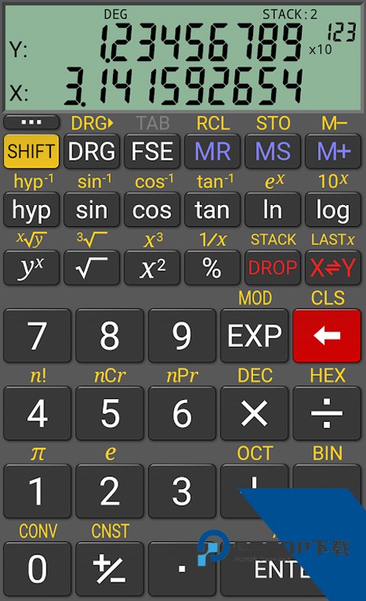Tap the digit 9 key
Viewport: 366px width, 601px height.
pos(181,336)
